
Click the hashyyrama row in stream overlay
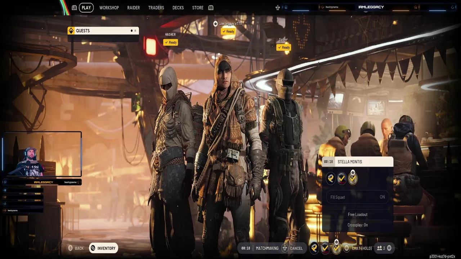23,210
